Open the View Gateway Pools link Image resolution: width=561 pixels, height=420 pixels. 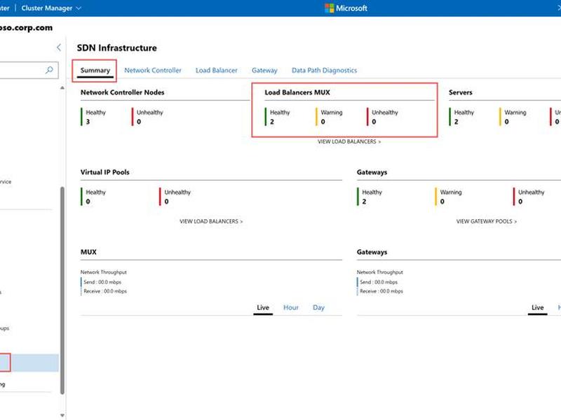[x=487, y=221]
